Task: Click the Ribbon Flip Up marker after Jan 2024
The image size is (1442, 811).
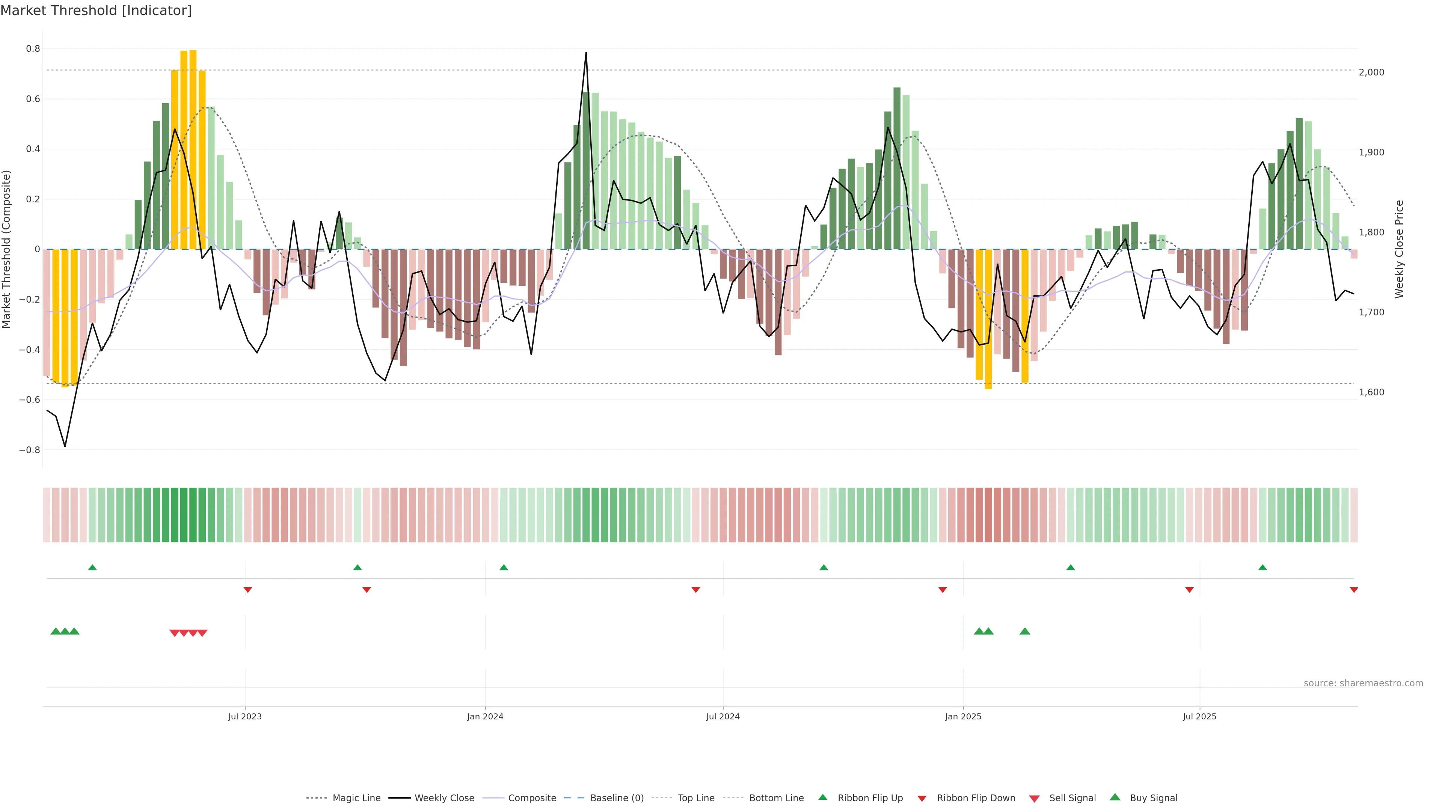Action: [x=504, y=568]
